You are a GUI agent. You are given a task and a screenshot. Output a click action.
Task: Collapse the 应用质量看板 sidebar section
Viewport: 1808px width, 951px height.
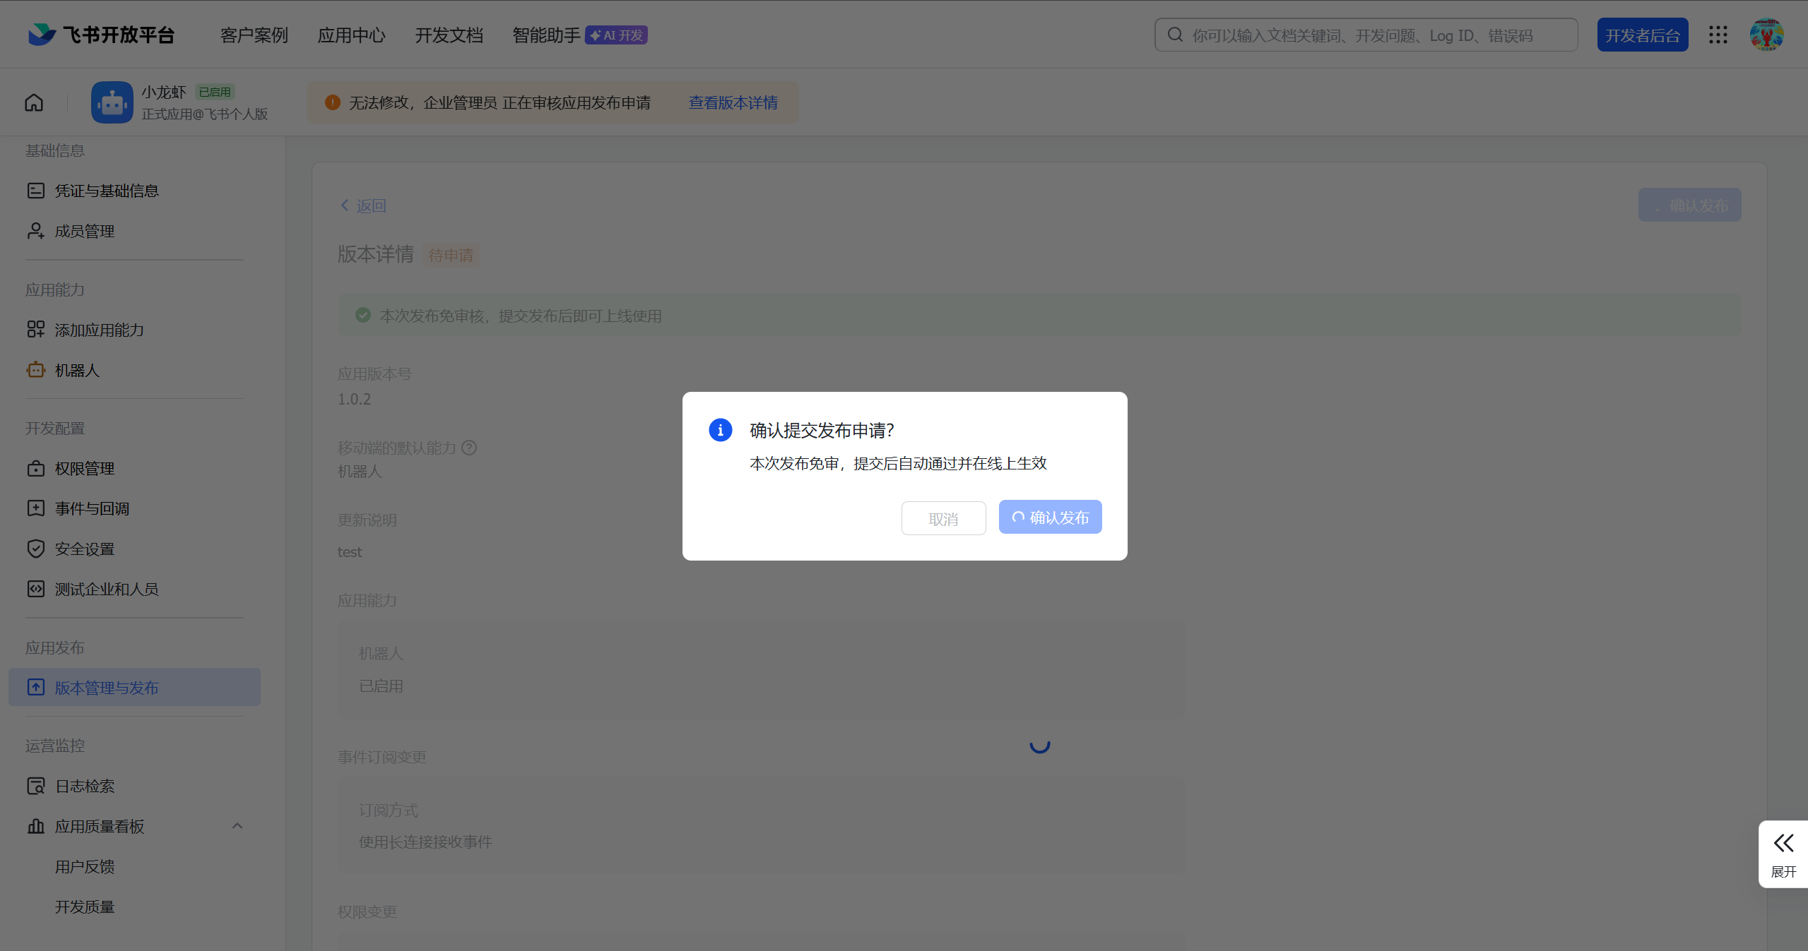pos(237,826)
